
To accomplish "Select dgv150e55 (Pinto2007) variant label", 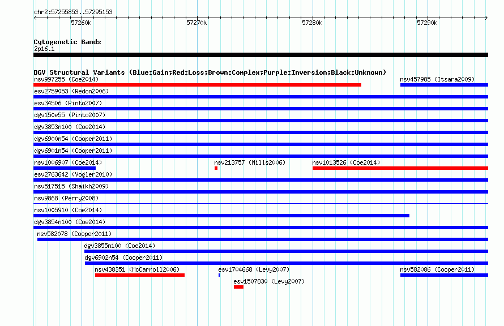I will coord(70,115).
